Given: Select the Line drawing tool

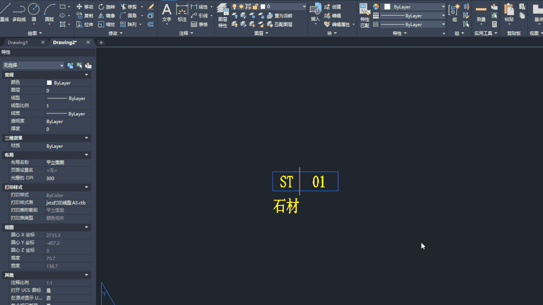Looking at the screenshot, I should click(6, 11).
